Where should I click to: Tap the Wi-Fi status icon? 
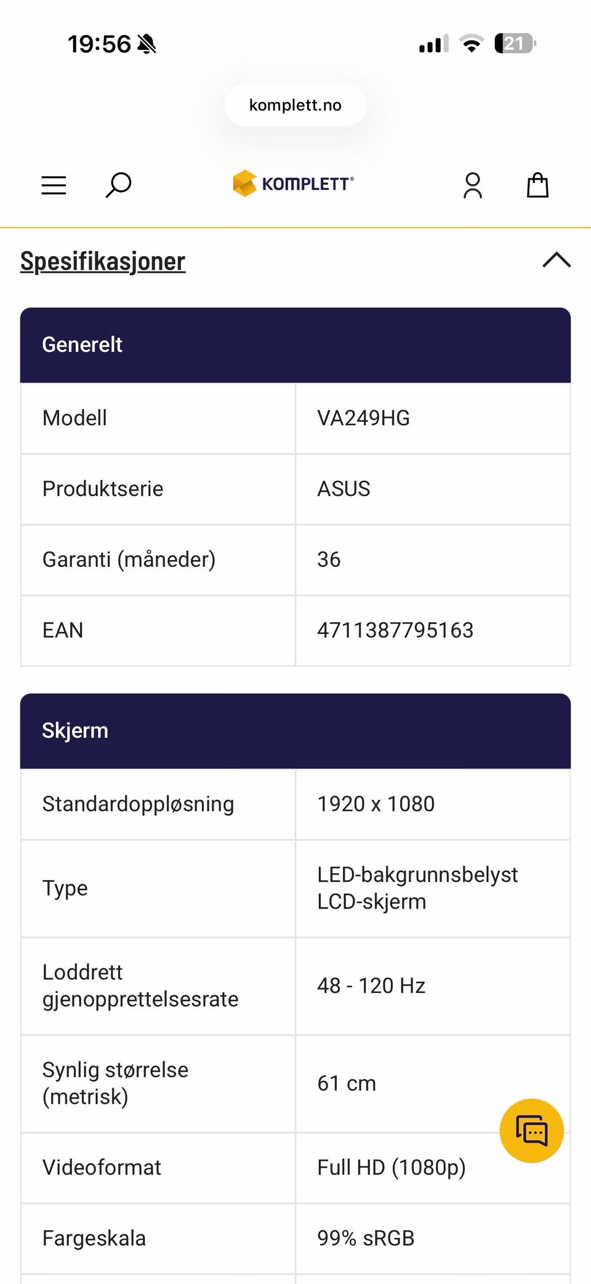coord(472,44)
